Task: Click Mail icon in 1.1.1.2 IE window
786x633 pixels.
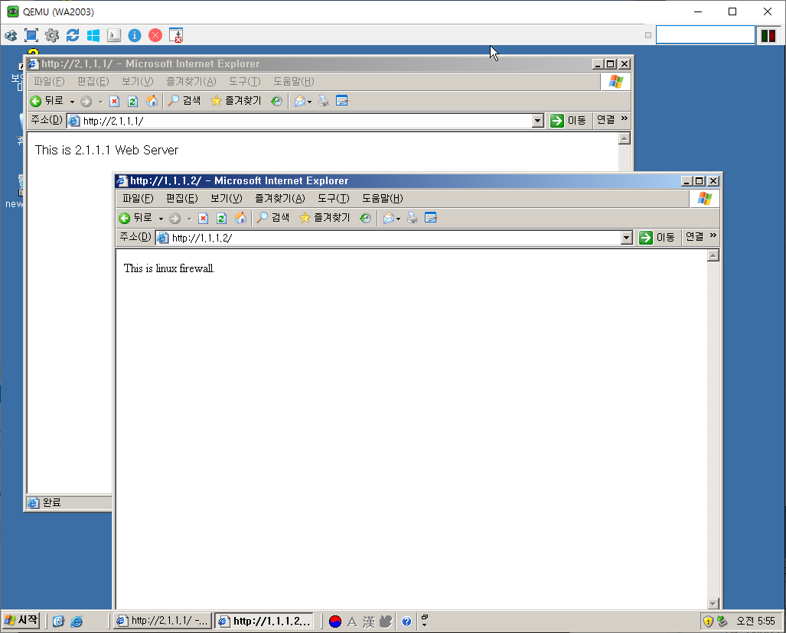Action: coord(389,218)
